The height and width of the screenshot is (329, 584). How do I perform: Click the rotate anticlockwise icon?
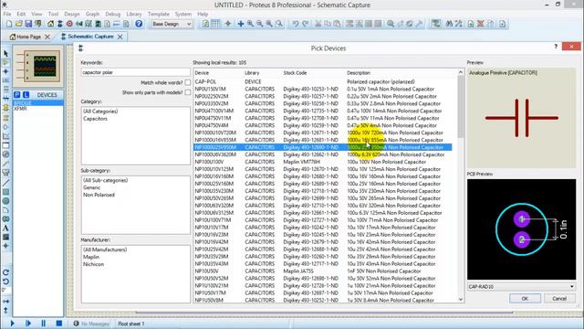pos(5,281)
